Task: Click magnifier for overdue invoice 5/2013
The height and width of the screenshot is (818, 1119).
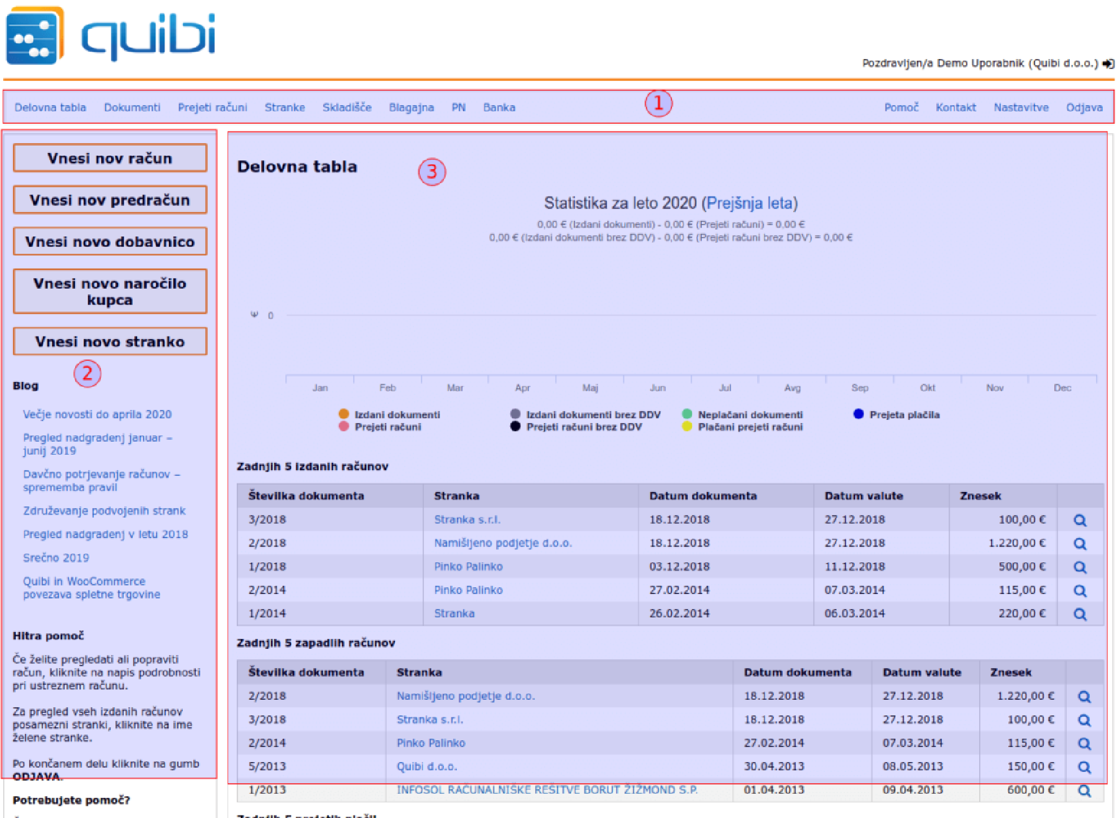Action: (1084, 767)
